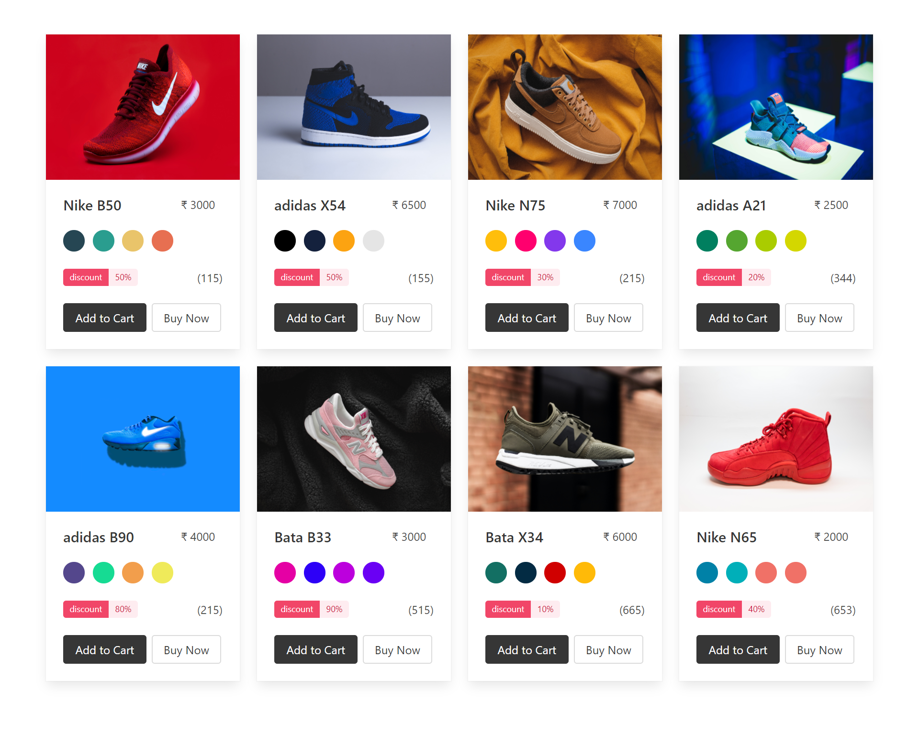Add adidas A21 to cart
Viewport: 919px width, 735px height.
[x=738, y=318]
